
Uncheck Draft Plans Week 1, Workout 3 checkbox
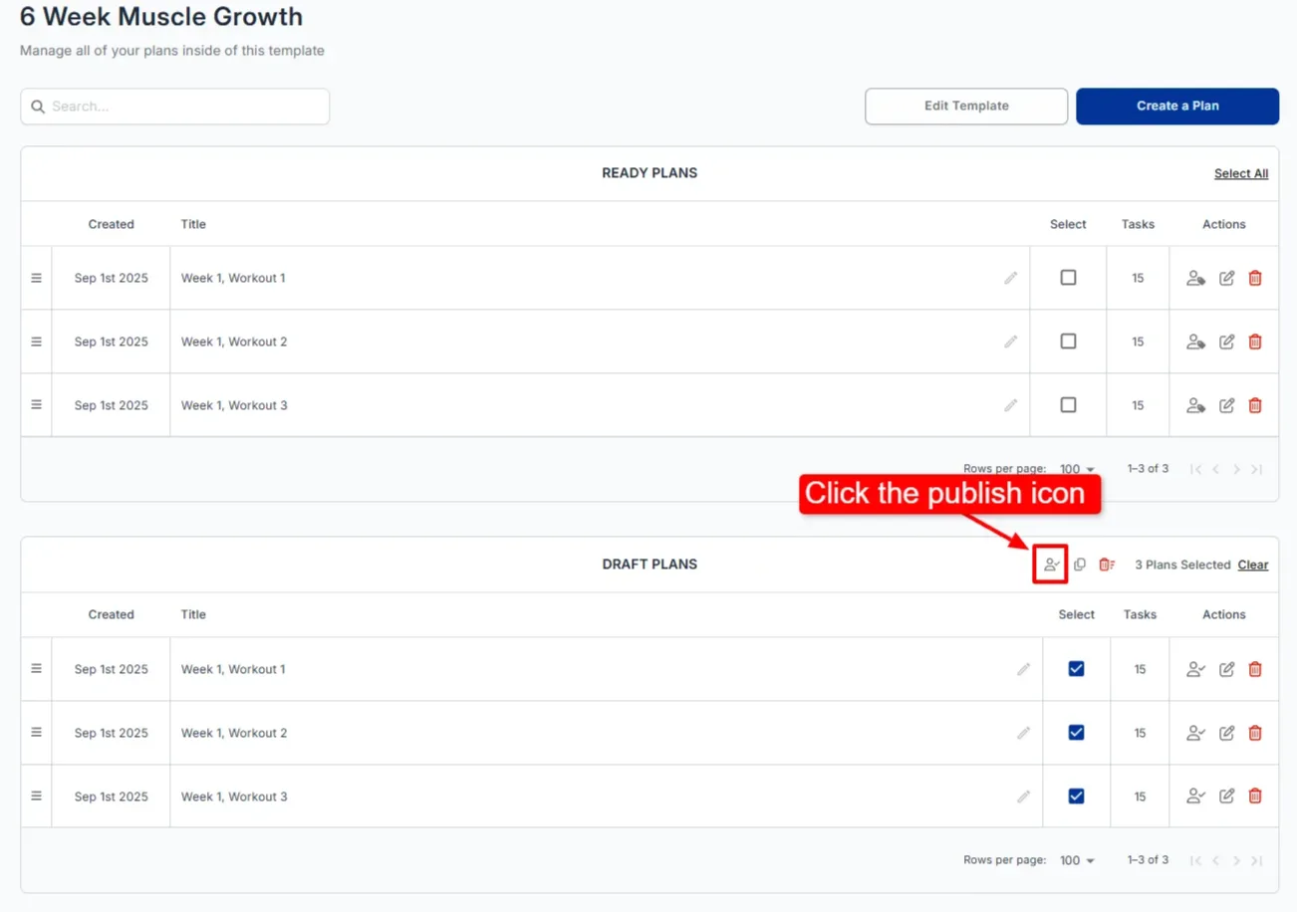click(x=1076, y=797)
